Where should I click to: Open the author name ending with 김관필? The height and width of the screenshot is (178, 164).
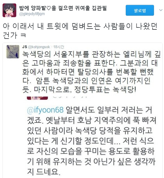pyautogui.click(x=63, y=8)
